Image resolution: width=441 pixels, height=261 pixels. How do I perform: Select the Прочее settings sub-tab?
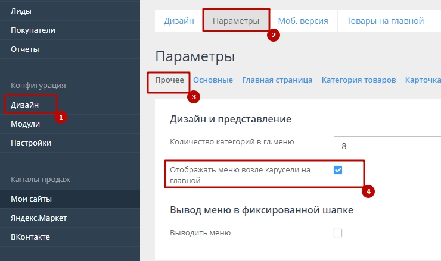pyautogui.click(x=169, y=80)
